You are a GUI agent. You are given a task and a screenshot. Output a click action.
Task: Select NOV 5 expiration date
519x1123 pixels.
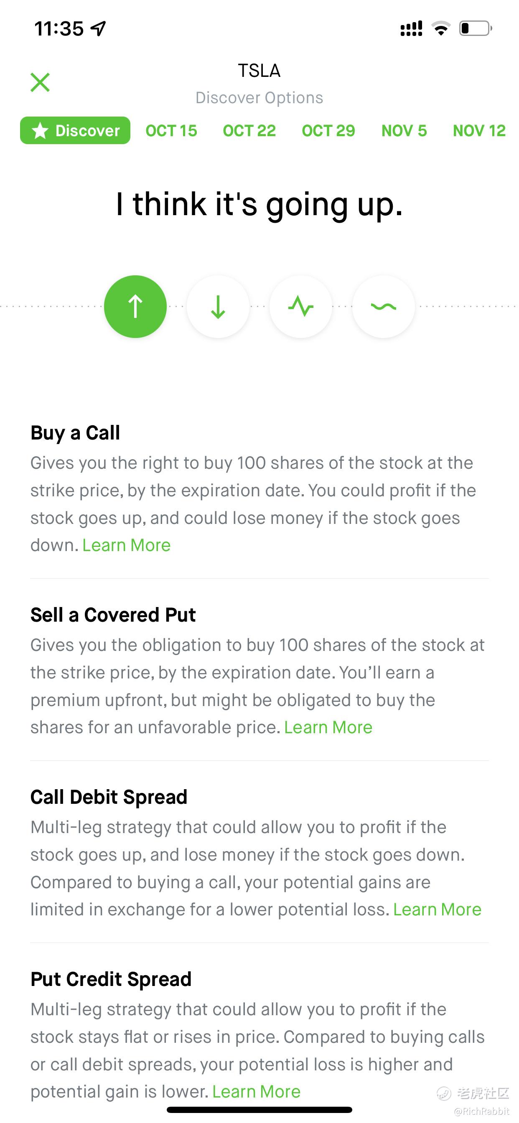click(x=404, y=130)
